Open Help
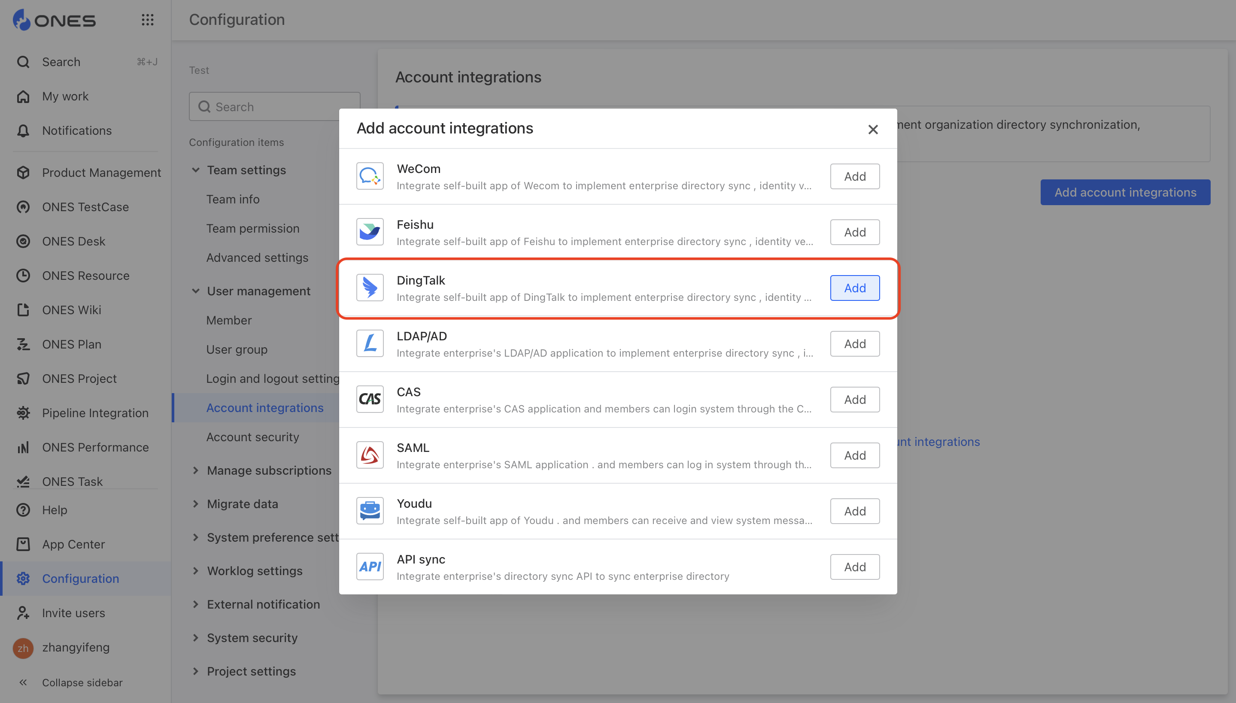 click(55, 510)
